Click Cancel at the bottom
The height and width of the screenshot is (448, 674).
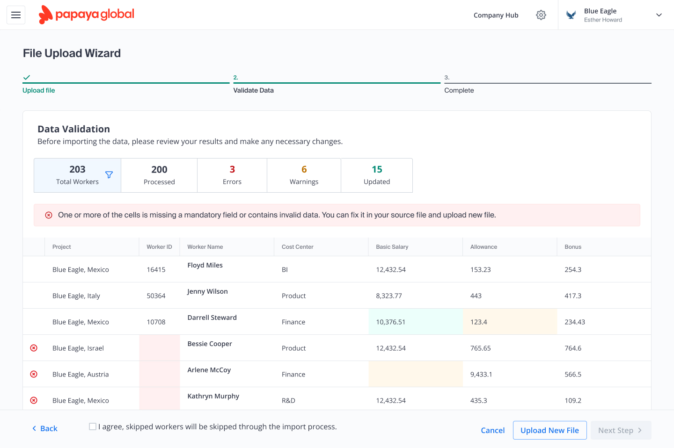pos(492,430)
